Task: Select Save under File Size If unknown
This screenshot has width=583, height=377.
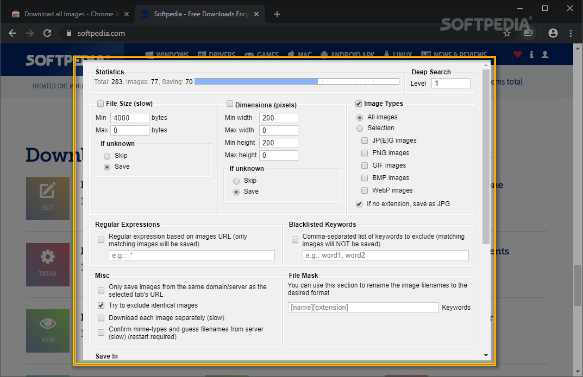Action: click(x=107, y=167)
